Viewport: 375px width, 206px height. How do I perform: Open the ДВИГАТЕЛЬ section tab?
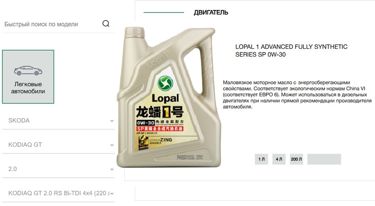point(211,13)
